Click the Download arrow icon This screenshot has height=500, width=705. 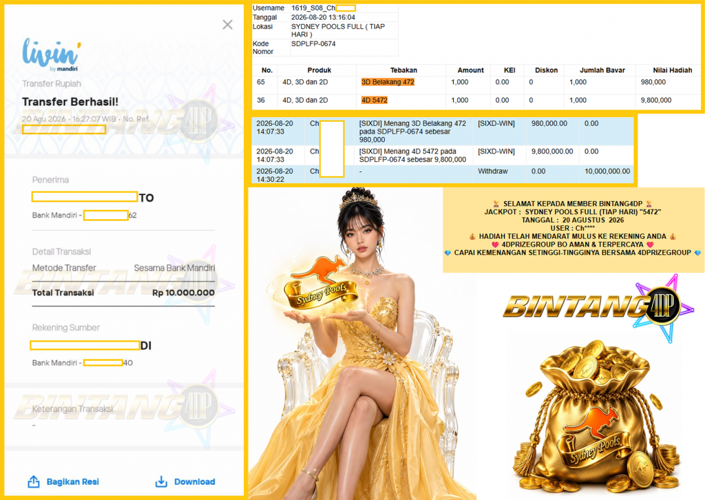(x=161, y=481)
